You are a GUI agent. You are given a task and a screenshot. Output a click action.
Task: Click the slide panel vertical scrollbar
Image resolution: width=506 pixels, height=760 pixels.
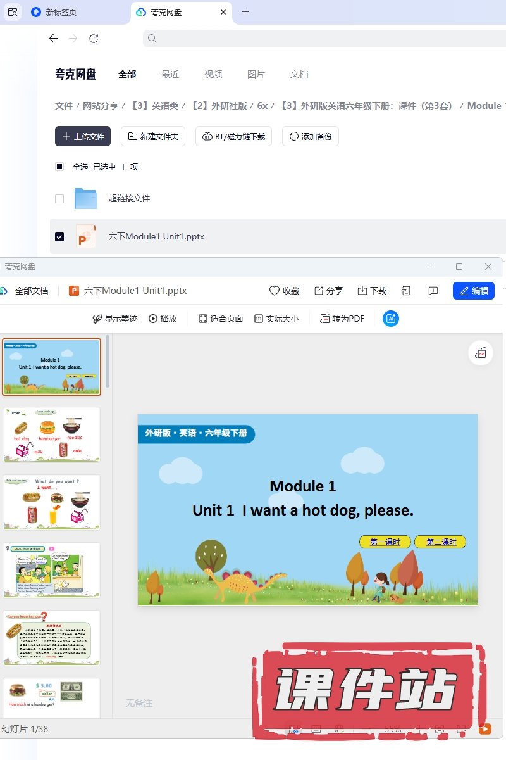108,362
